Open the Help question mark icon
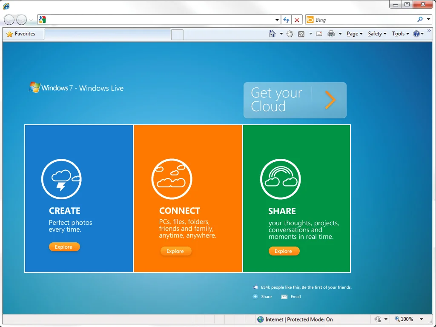Screen dimensions: 436x327 pyautogui.click(x=416, y=34)
